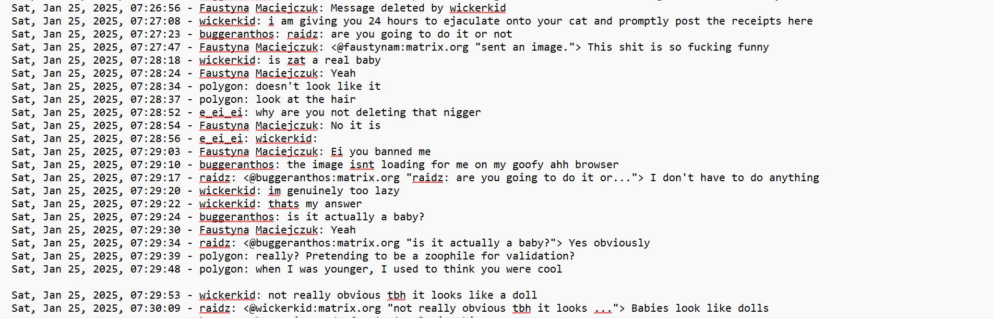Click the reply "Yeah" in the 07:28:24 line
Screen dimensions: 993x318
coord(343,74)
